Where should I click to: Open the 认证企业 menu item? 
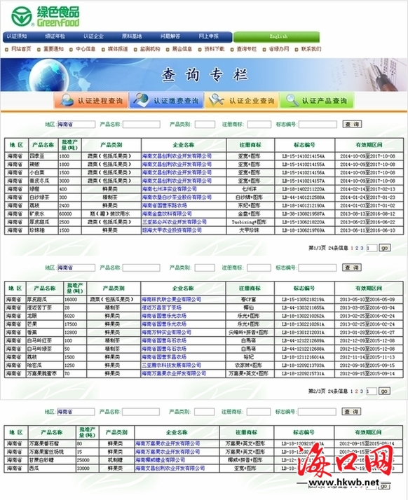[x=93, y=36]
